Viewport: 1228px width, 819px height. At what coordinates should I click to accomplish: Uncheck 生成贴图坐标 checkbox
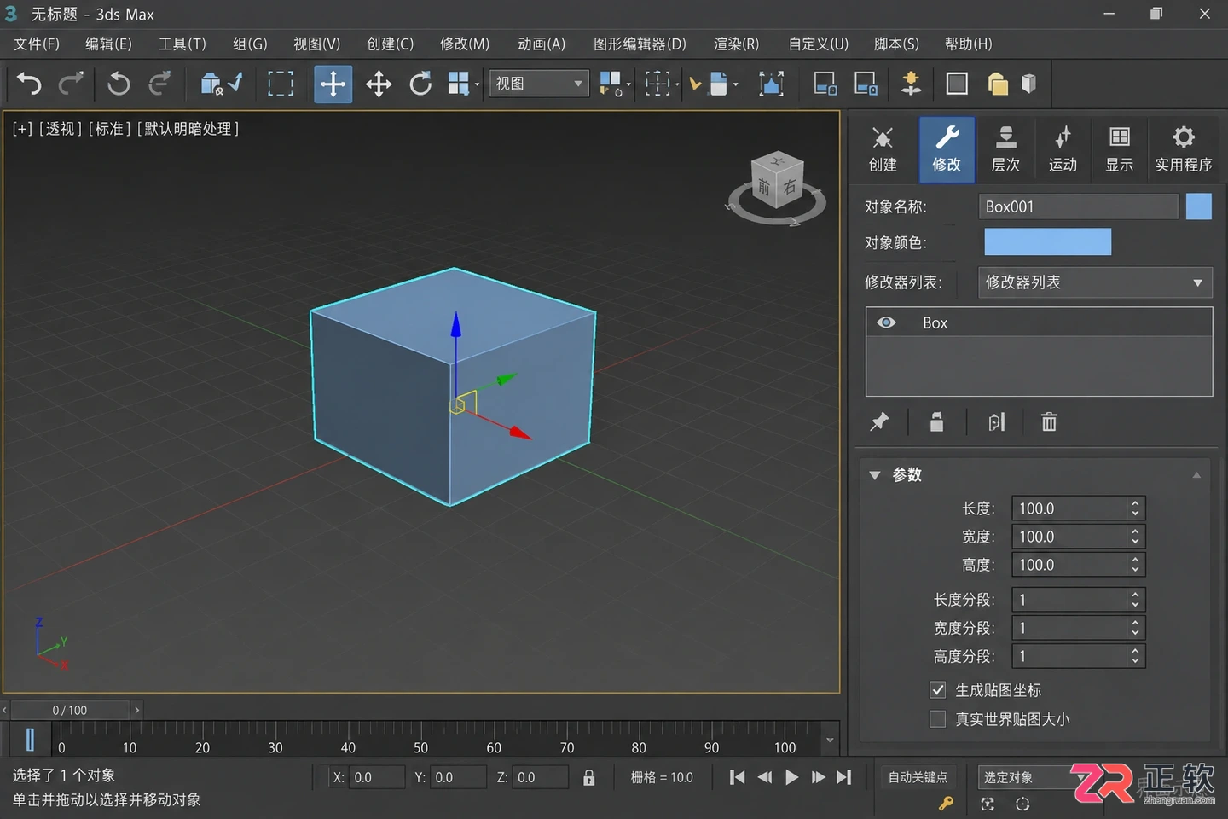[x=937, y=689]
